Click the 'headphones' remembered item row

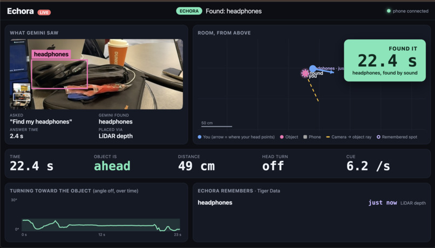(311, 203)
